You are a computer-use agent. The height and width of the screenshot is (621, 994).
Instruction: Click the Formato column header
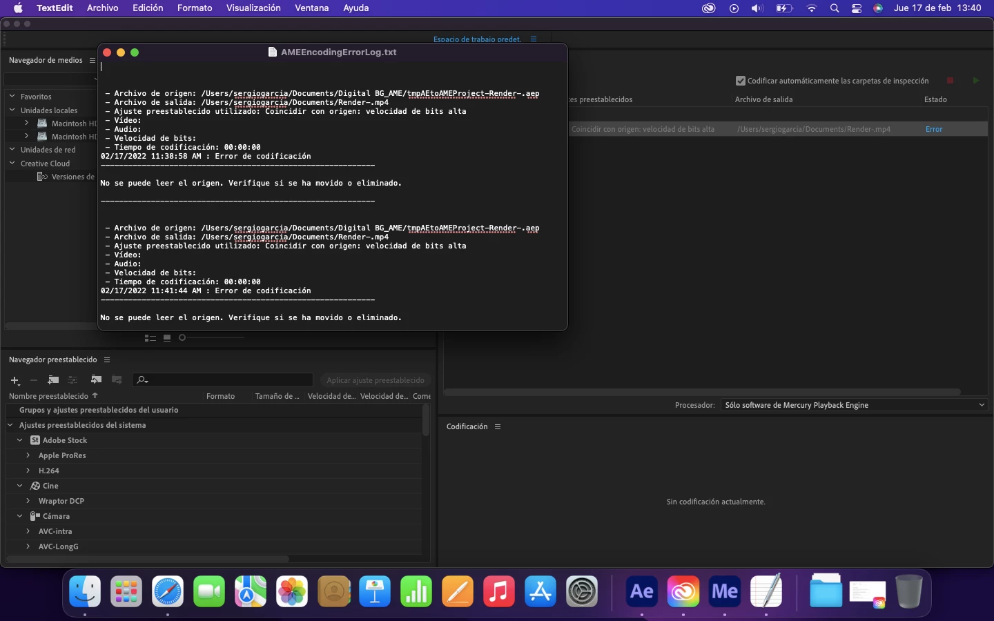[220, 396]
